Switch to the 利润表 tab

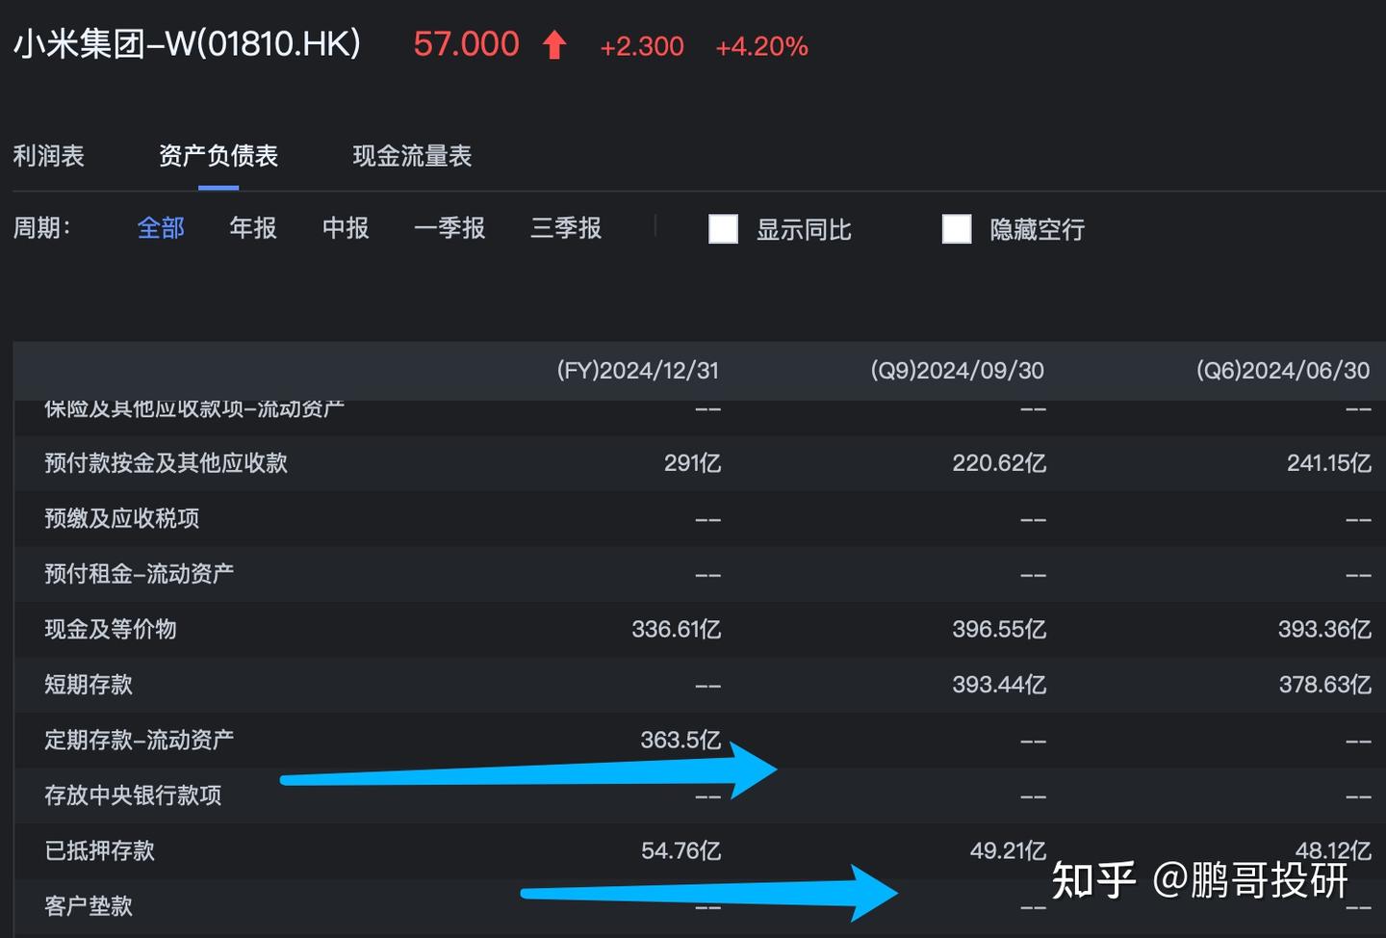point(49,156)
